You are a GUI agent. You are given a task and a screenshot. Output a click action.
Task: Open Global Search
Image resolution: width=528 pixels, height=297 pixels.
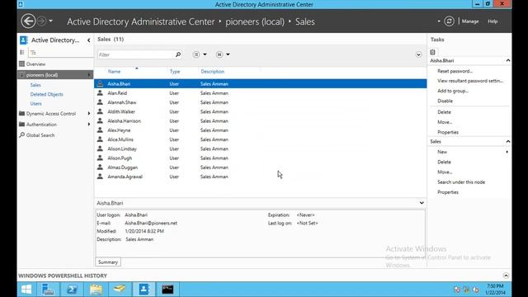pos(40,135)
